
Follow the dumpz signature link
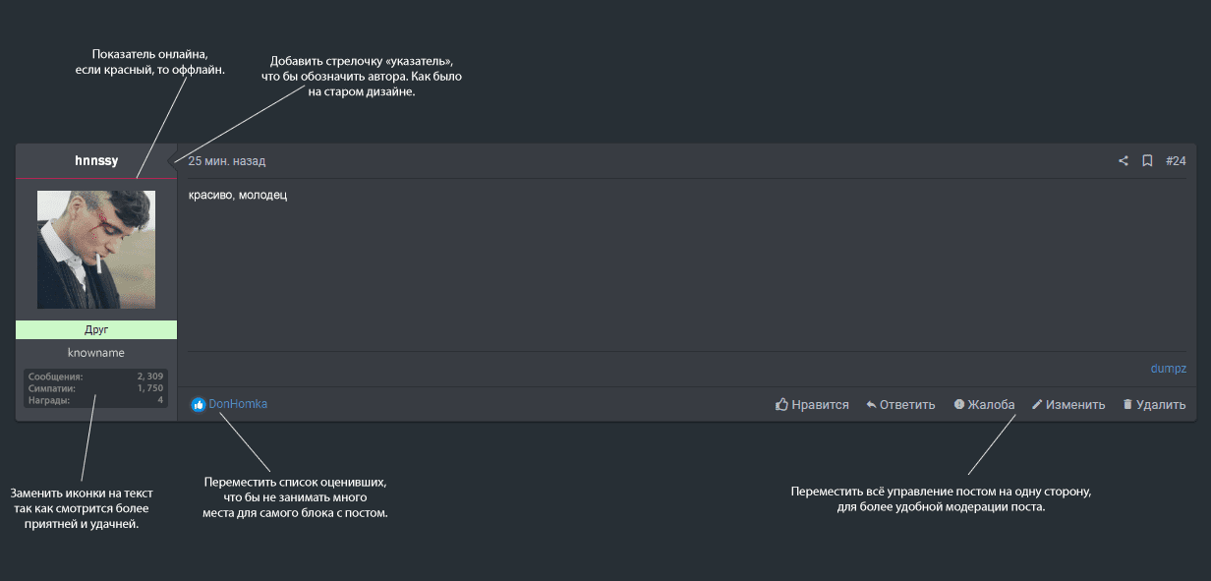pyautogui.click(x=1169, y=369)
